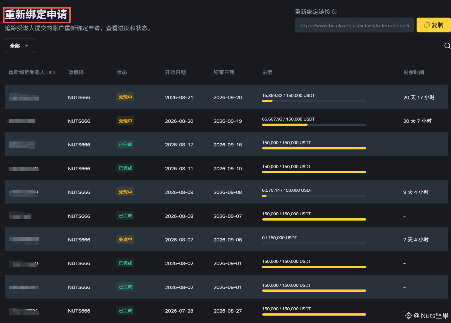Click end date 2026-09-10
The width and height of the screenshot is (451, 323).
228,169
